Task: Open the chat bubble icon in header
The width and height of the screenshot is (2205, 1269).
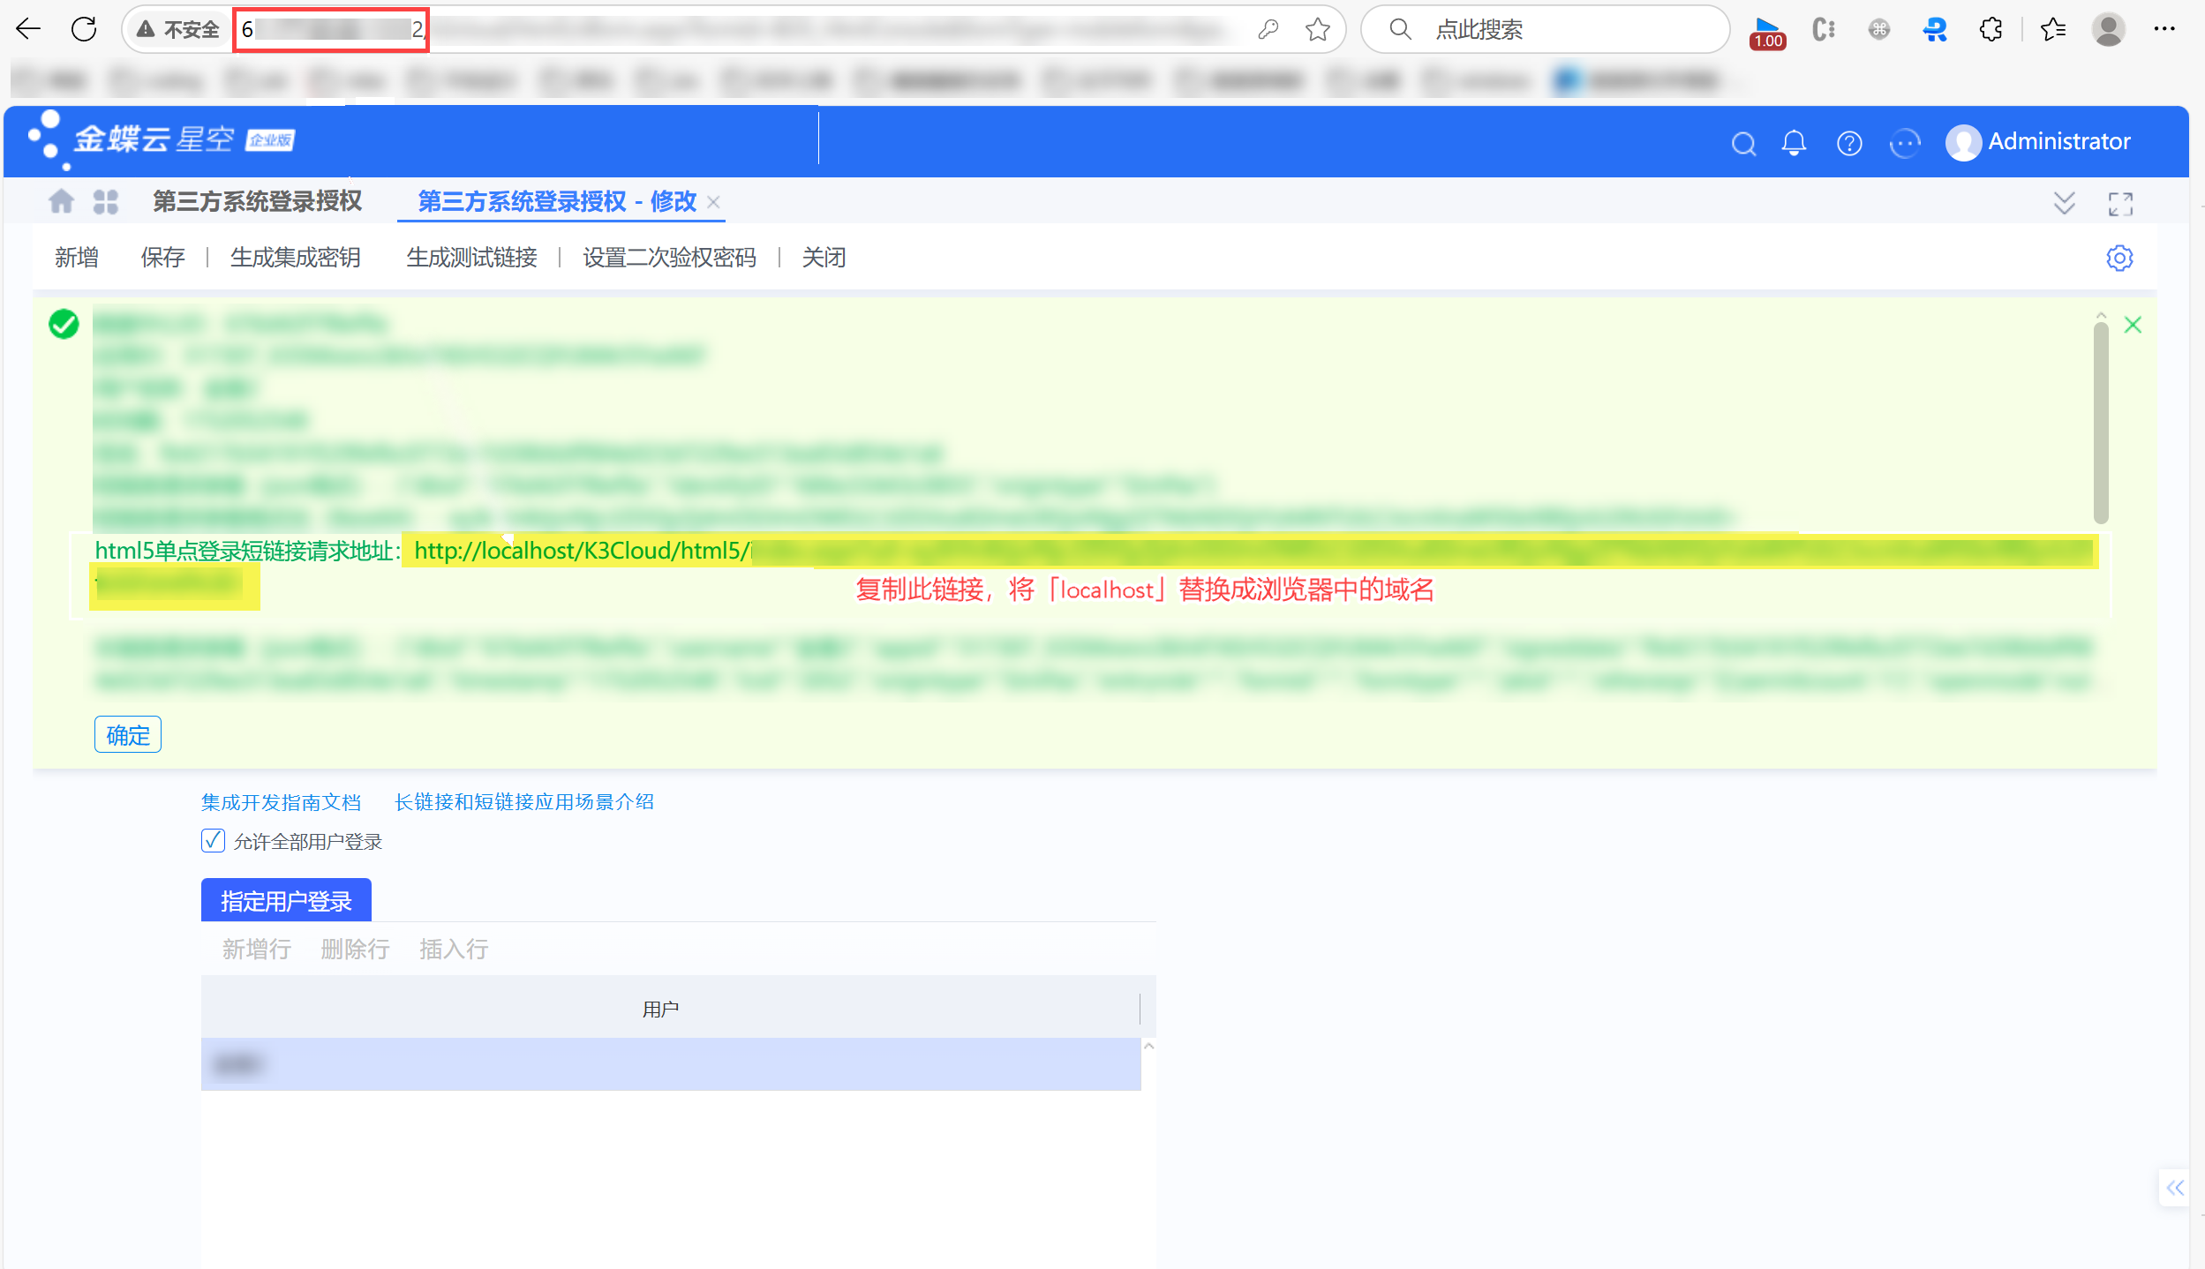Action: pyautogui.click(x=1904, y=143)
